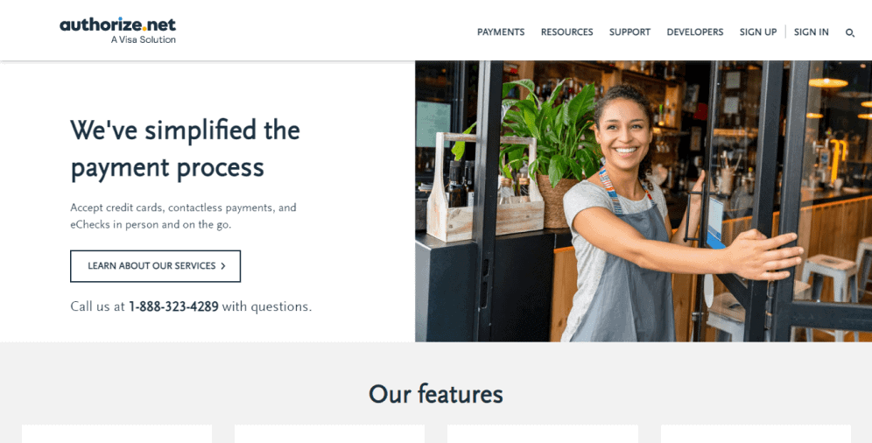The width and height of the screenshot is (872, 443).
Task: Click the We've simplified the payment process heading
Action: point(186,149)
